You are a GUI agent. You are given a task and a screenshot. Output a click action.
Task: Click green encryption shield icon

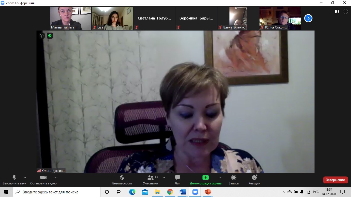[50, 36]
